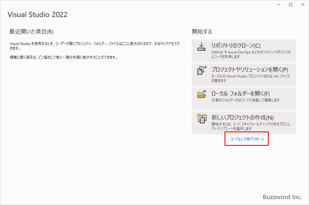The image size is (309, 205).
Task: Click the description starting GitHub や Azure DevOps
Action: 251,55
